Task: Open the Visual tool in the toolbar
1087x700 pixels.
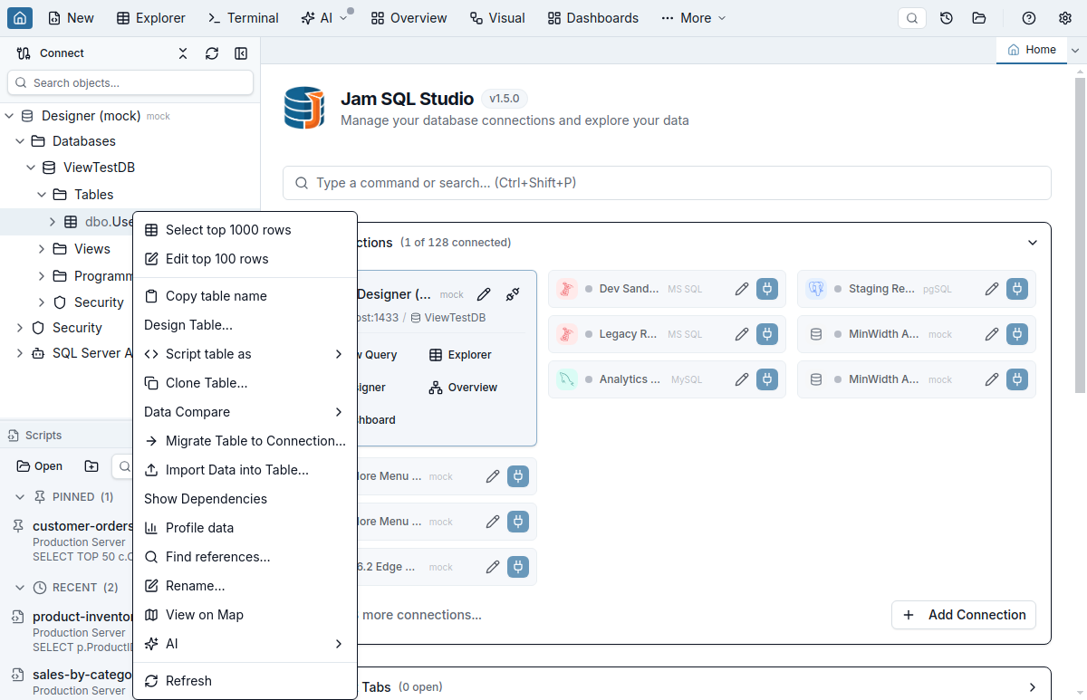Action: [x=497, y=18]
